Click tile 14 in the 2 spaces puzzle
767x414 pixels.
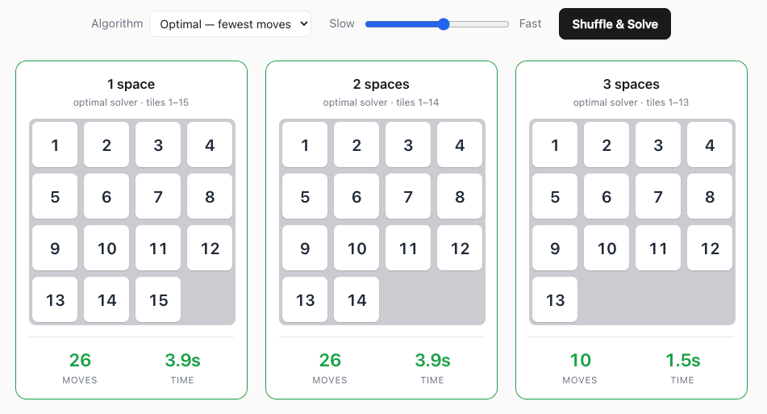pos(356,299)
